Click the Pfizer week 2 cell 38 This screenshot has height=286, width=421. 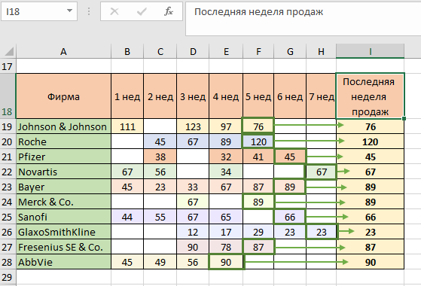click(160, 157)
